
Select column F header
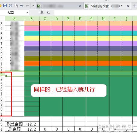80,19
